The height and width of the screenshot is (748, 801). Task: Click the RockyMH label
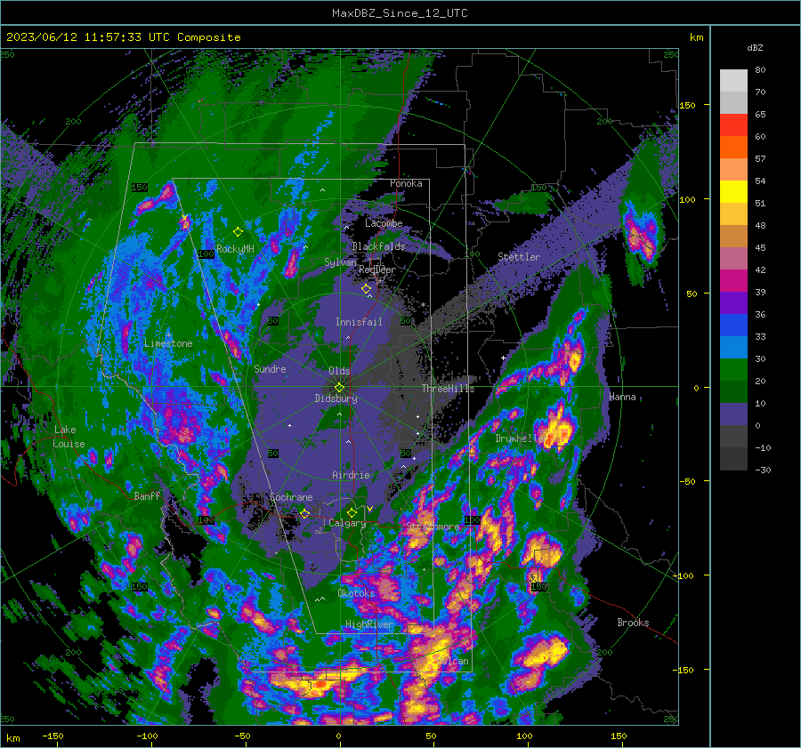pyautogui.click(x=235, y=249)
